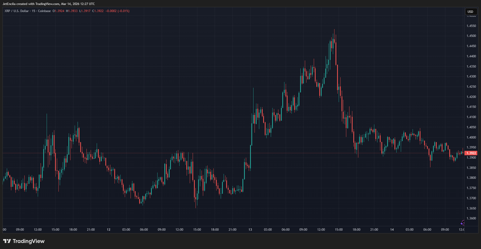
Task: Click the high value H1.3933 in legend
Action: click(72, 11)
